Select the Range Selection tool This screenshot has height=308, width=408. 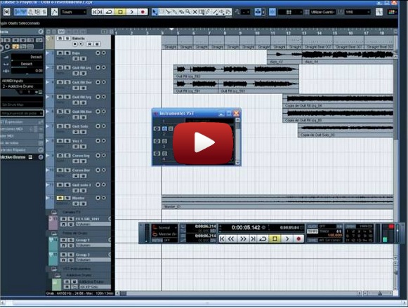[162, 12]
